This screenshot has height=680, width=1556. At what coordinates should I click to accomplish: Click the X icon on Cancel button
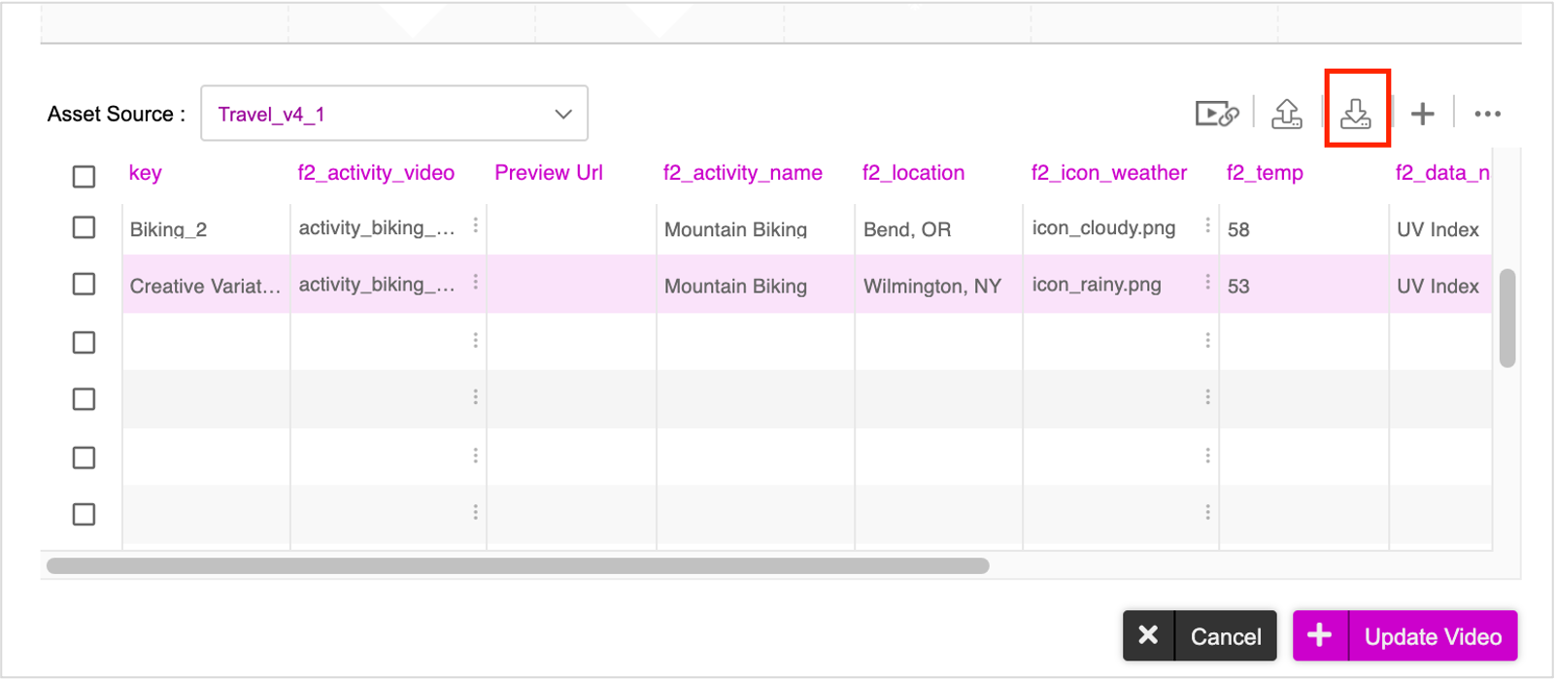click(x=1148, y=635)
